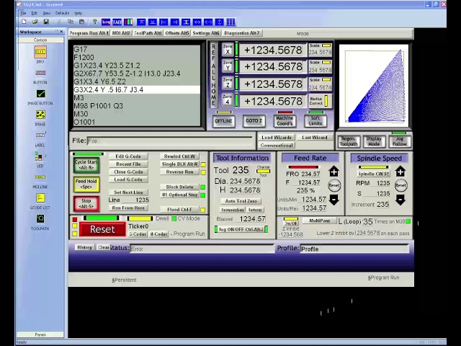This screenshot has height=346, width=461.
Task: Toggle Single BLK Alt-N button
Action: point(179,164)
